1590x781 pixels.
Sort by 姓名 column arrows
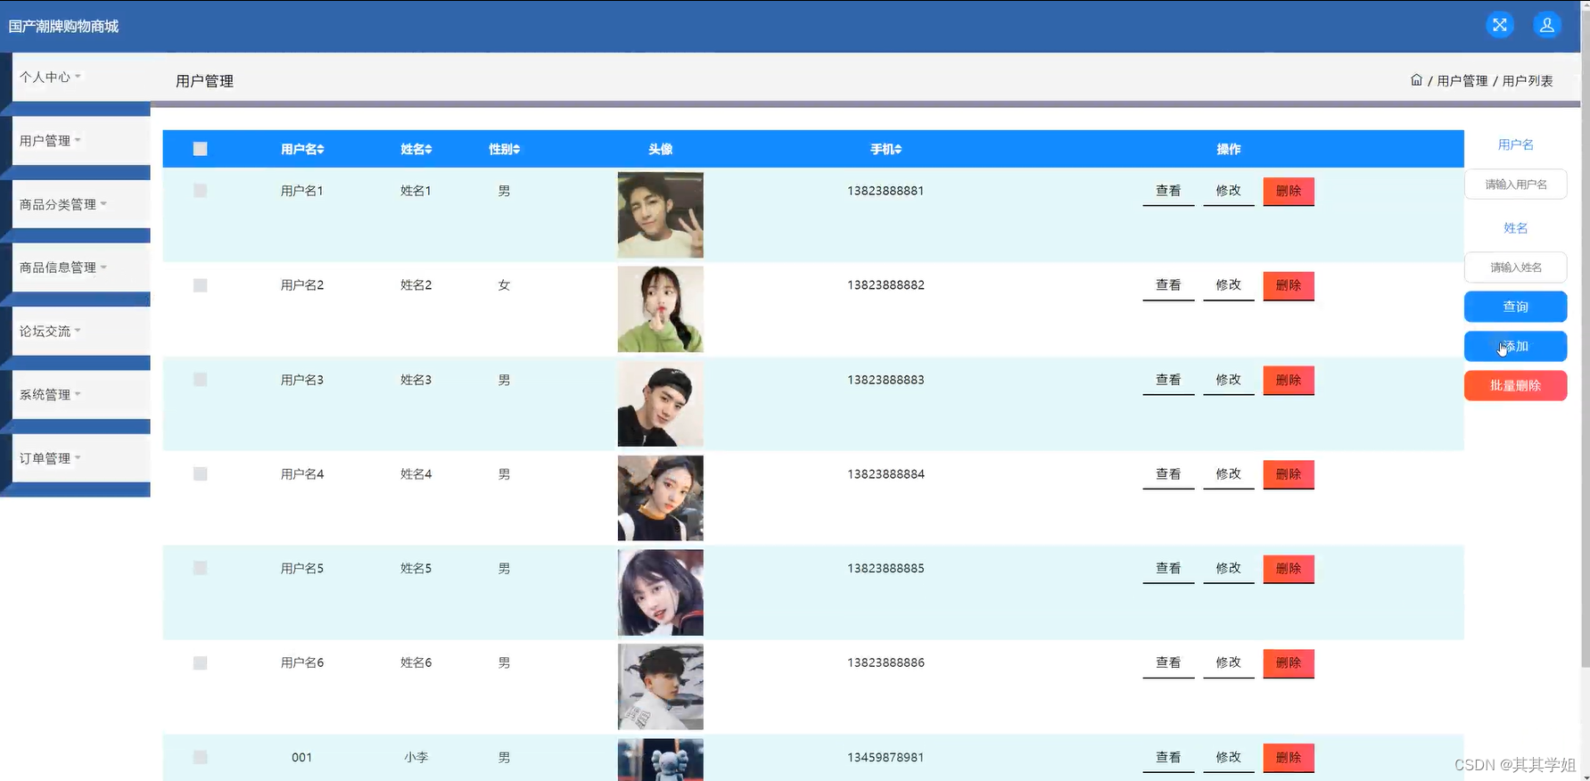(x=428, y=150)
